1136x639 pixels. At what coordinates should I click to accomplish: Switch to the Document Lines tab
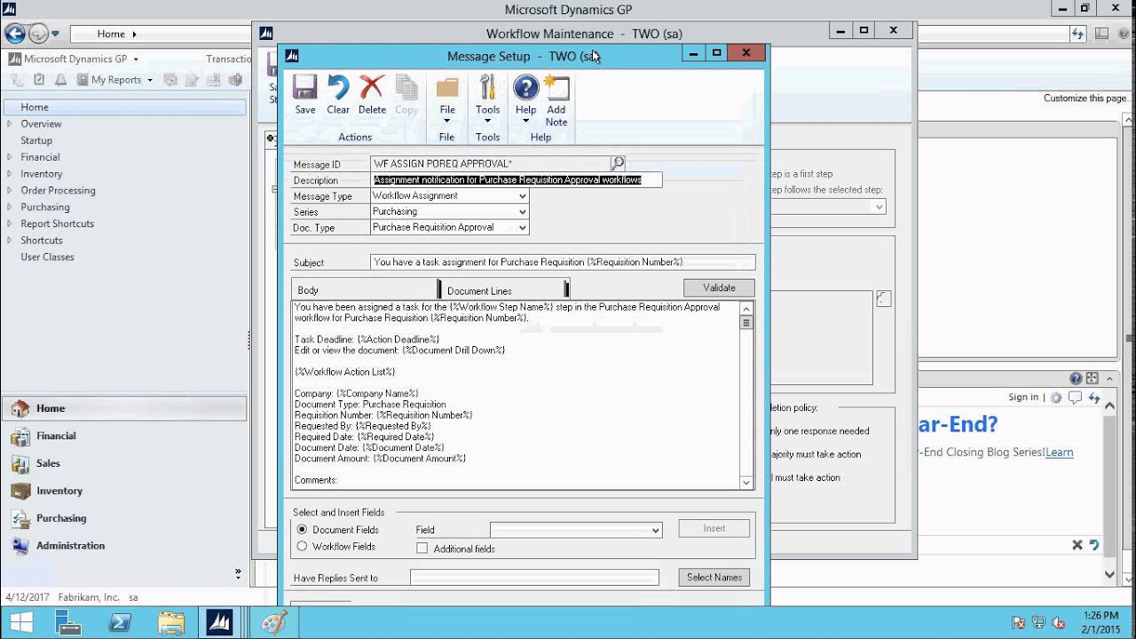click(x=503, y=289)
